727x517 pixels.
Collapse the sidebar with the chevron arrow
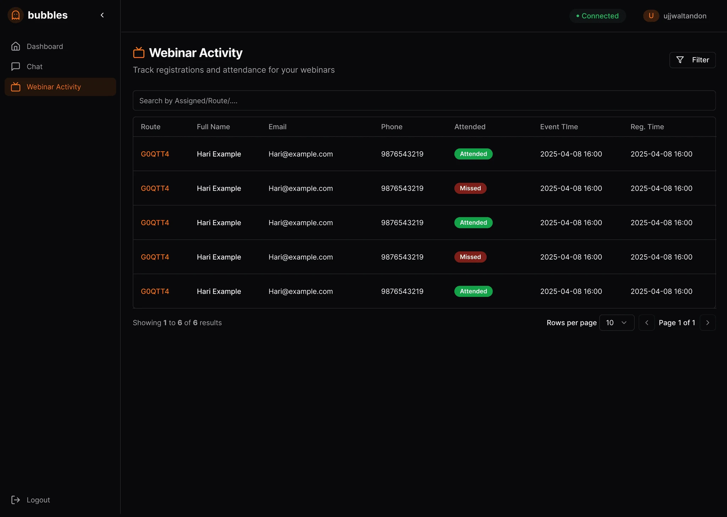[102, 15]
